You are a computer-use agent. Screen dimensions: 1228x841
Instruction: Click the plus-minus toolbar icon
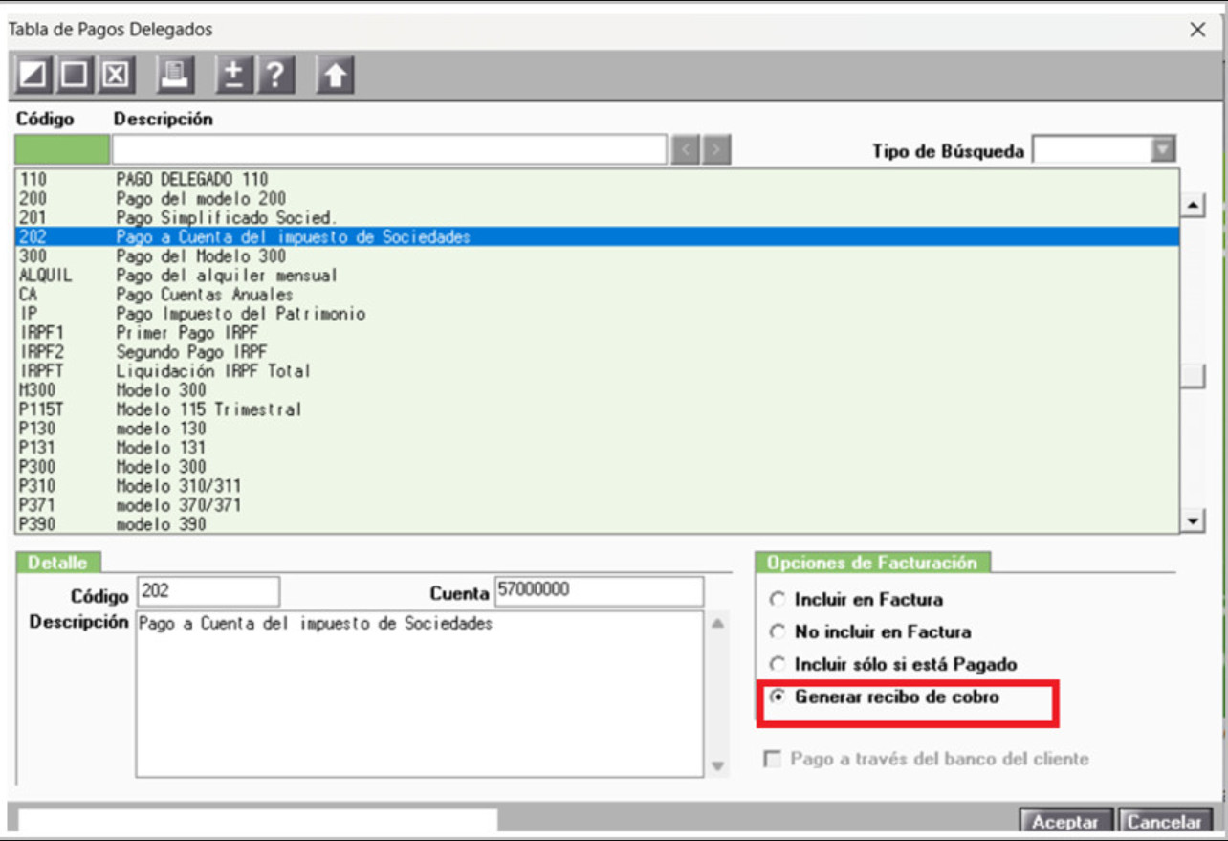tap(232, 74)
